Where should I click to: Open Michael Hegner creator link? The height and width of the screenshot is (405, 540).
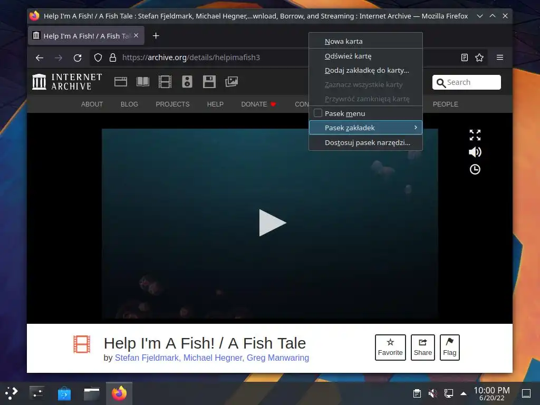point(213,358)
